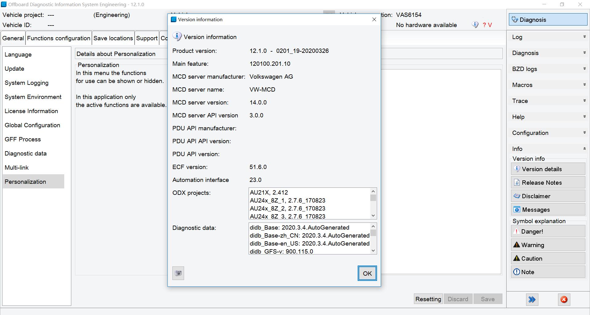Viewport: 590px width, 315px height.
Task: Click the screenshot camera icon in the dialog
Action: (178, 273)
